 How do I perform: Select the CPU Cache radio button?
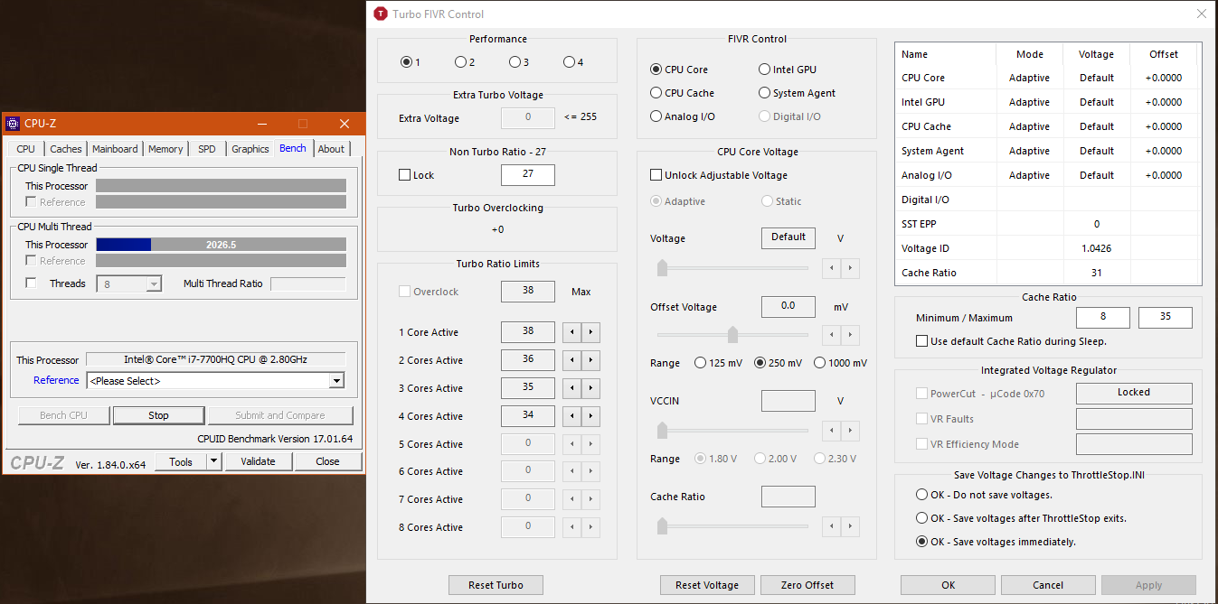coord(656,93)
